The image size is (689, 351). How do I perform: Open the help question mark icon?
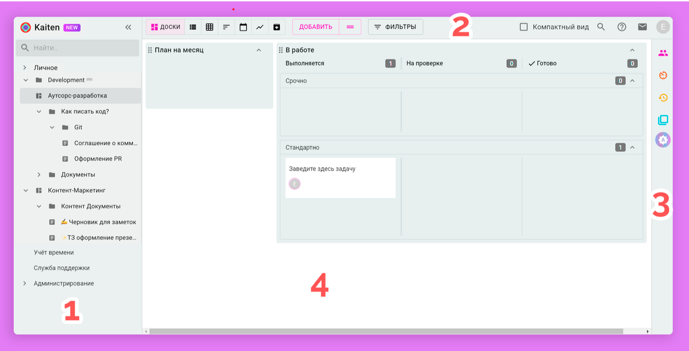[x=622, y=27]
